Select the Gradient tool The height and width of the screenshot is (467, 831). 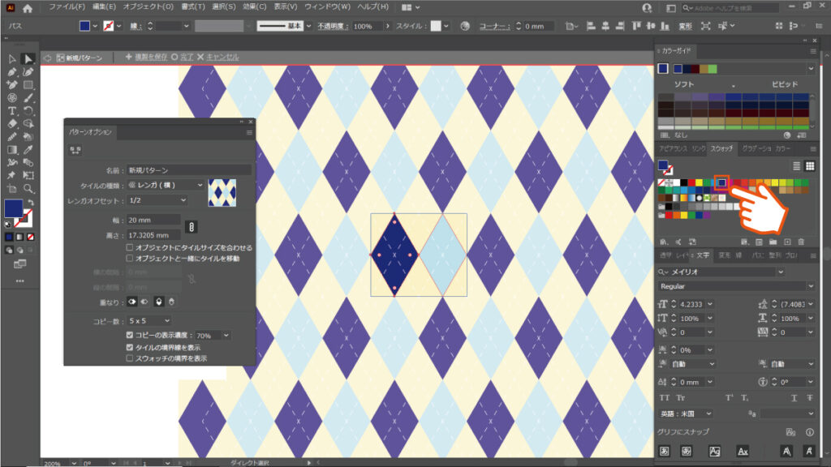[11, 150]
